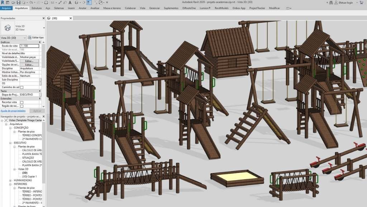
Task: Click the Undo arrow icon
Action: pyautogui.click(x=31, y=3)
